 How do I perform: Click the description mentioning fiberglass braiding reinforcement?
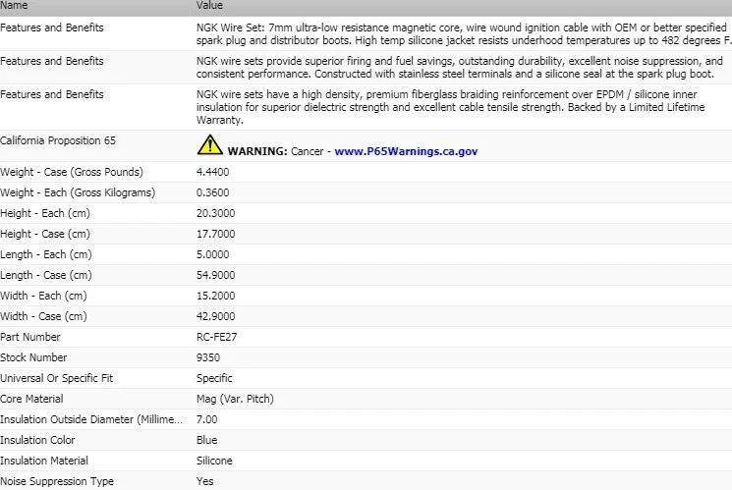pyautogui.click(x=450, y=107)
